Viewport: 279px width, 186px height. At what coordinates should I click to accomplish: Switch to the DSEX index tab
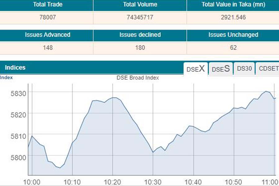pos(196,69)
